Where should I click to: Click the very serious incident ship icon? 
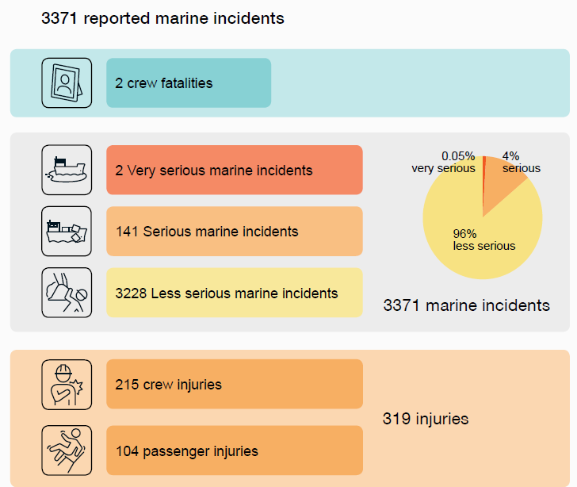[x=67, y=170]
